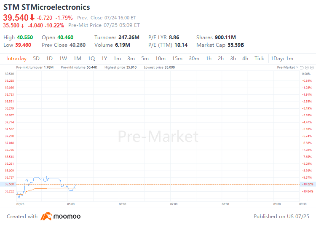Click the zoom out minus icon
The width and height of the screenshot is (316, 225).
[x=307, y=67]
